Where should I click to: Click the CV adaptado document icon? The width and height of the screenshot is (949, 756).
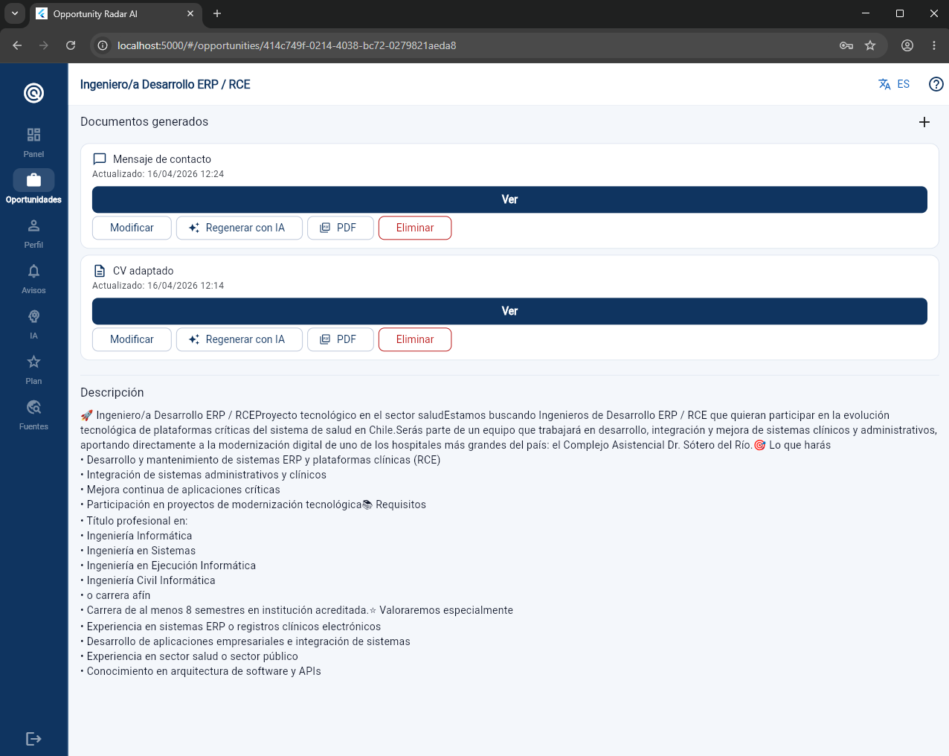click(100, 271)
